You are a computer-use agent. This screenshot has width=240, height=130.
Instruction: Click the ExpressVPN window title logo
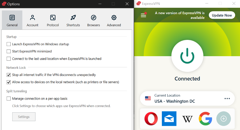[139, 3]
